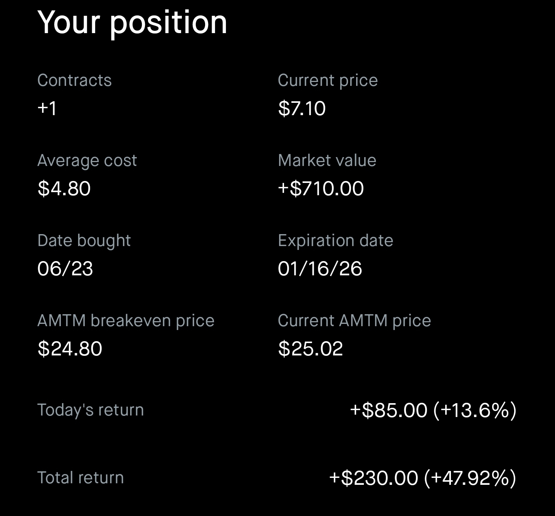The image size is (555, 516).
Task: Tap the Market value label
Action: 327,160
